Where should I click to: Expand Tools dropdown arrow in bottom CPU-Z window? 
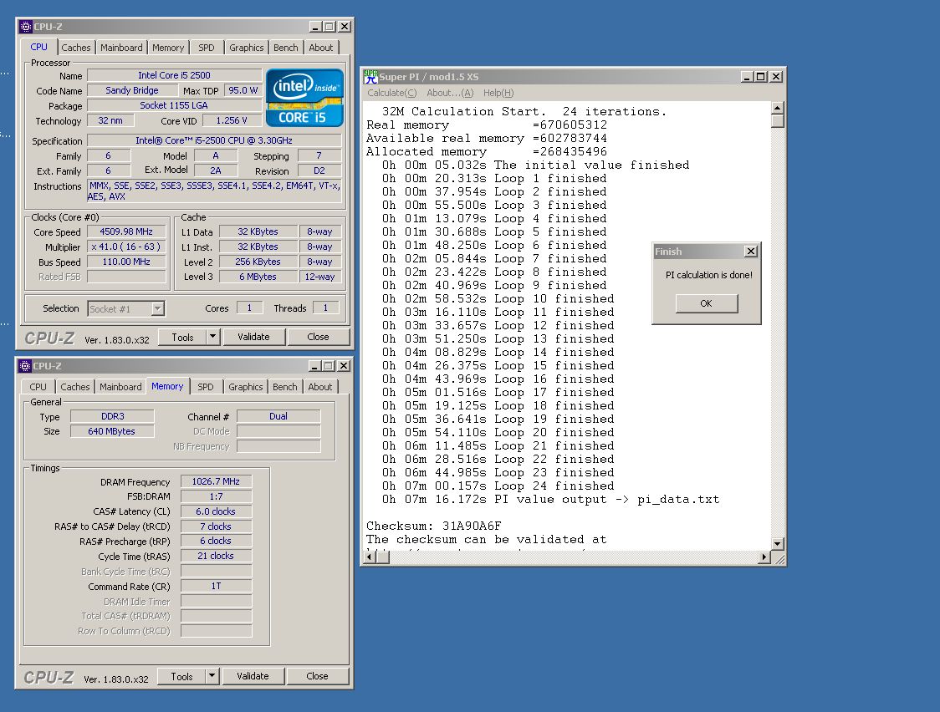(212, 676)
